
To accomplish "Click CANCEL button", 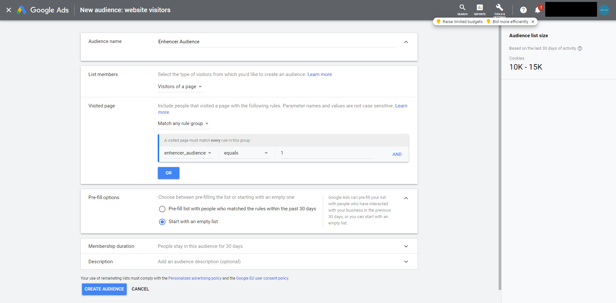I will (140, 289).
